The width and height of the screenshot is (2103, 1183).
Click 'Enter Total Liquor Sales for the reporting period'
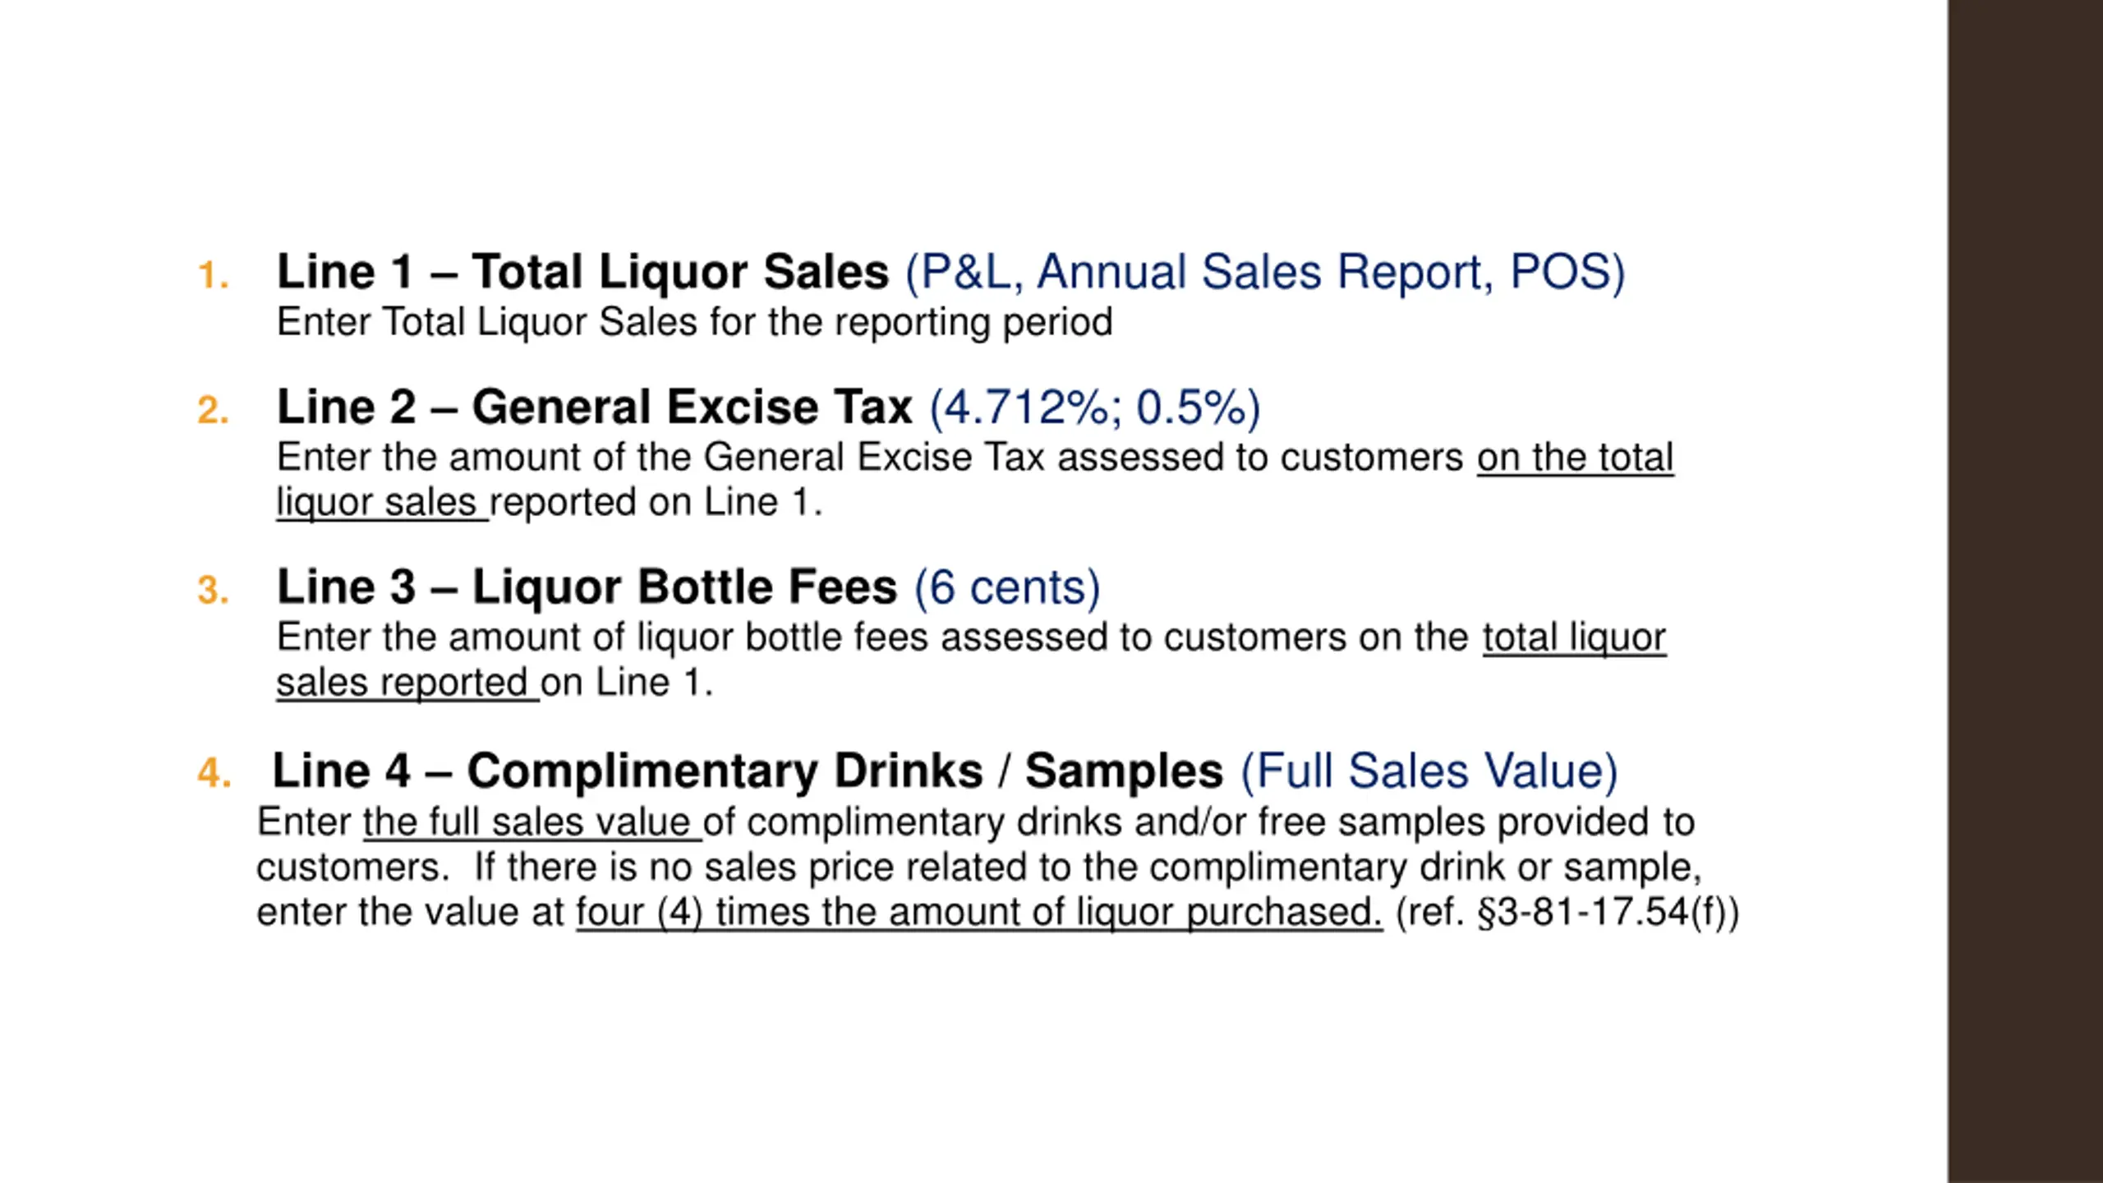pyautogui.click(x=694, y=322)
